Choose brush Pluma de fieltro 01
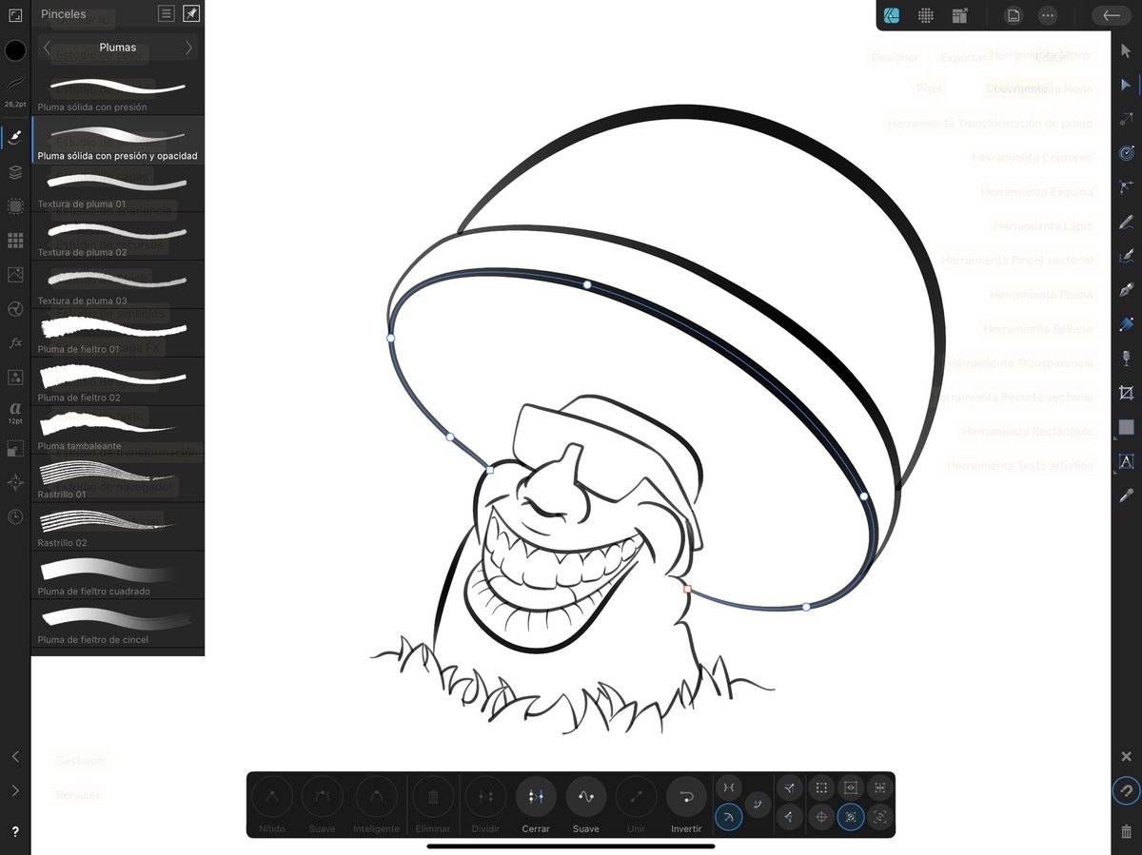1142x855 pixels. 118,333
